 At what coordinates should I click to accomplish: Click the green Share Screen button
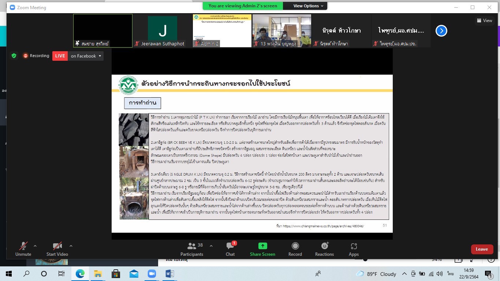pos(262,249)
